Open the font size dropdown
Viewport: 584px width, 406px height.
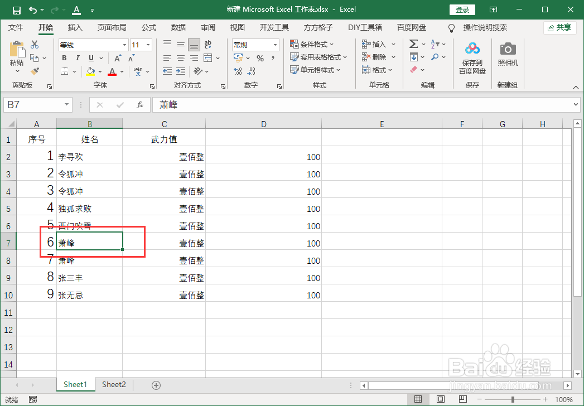coord(148,45)
